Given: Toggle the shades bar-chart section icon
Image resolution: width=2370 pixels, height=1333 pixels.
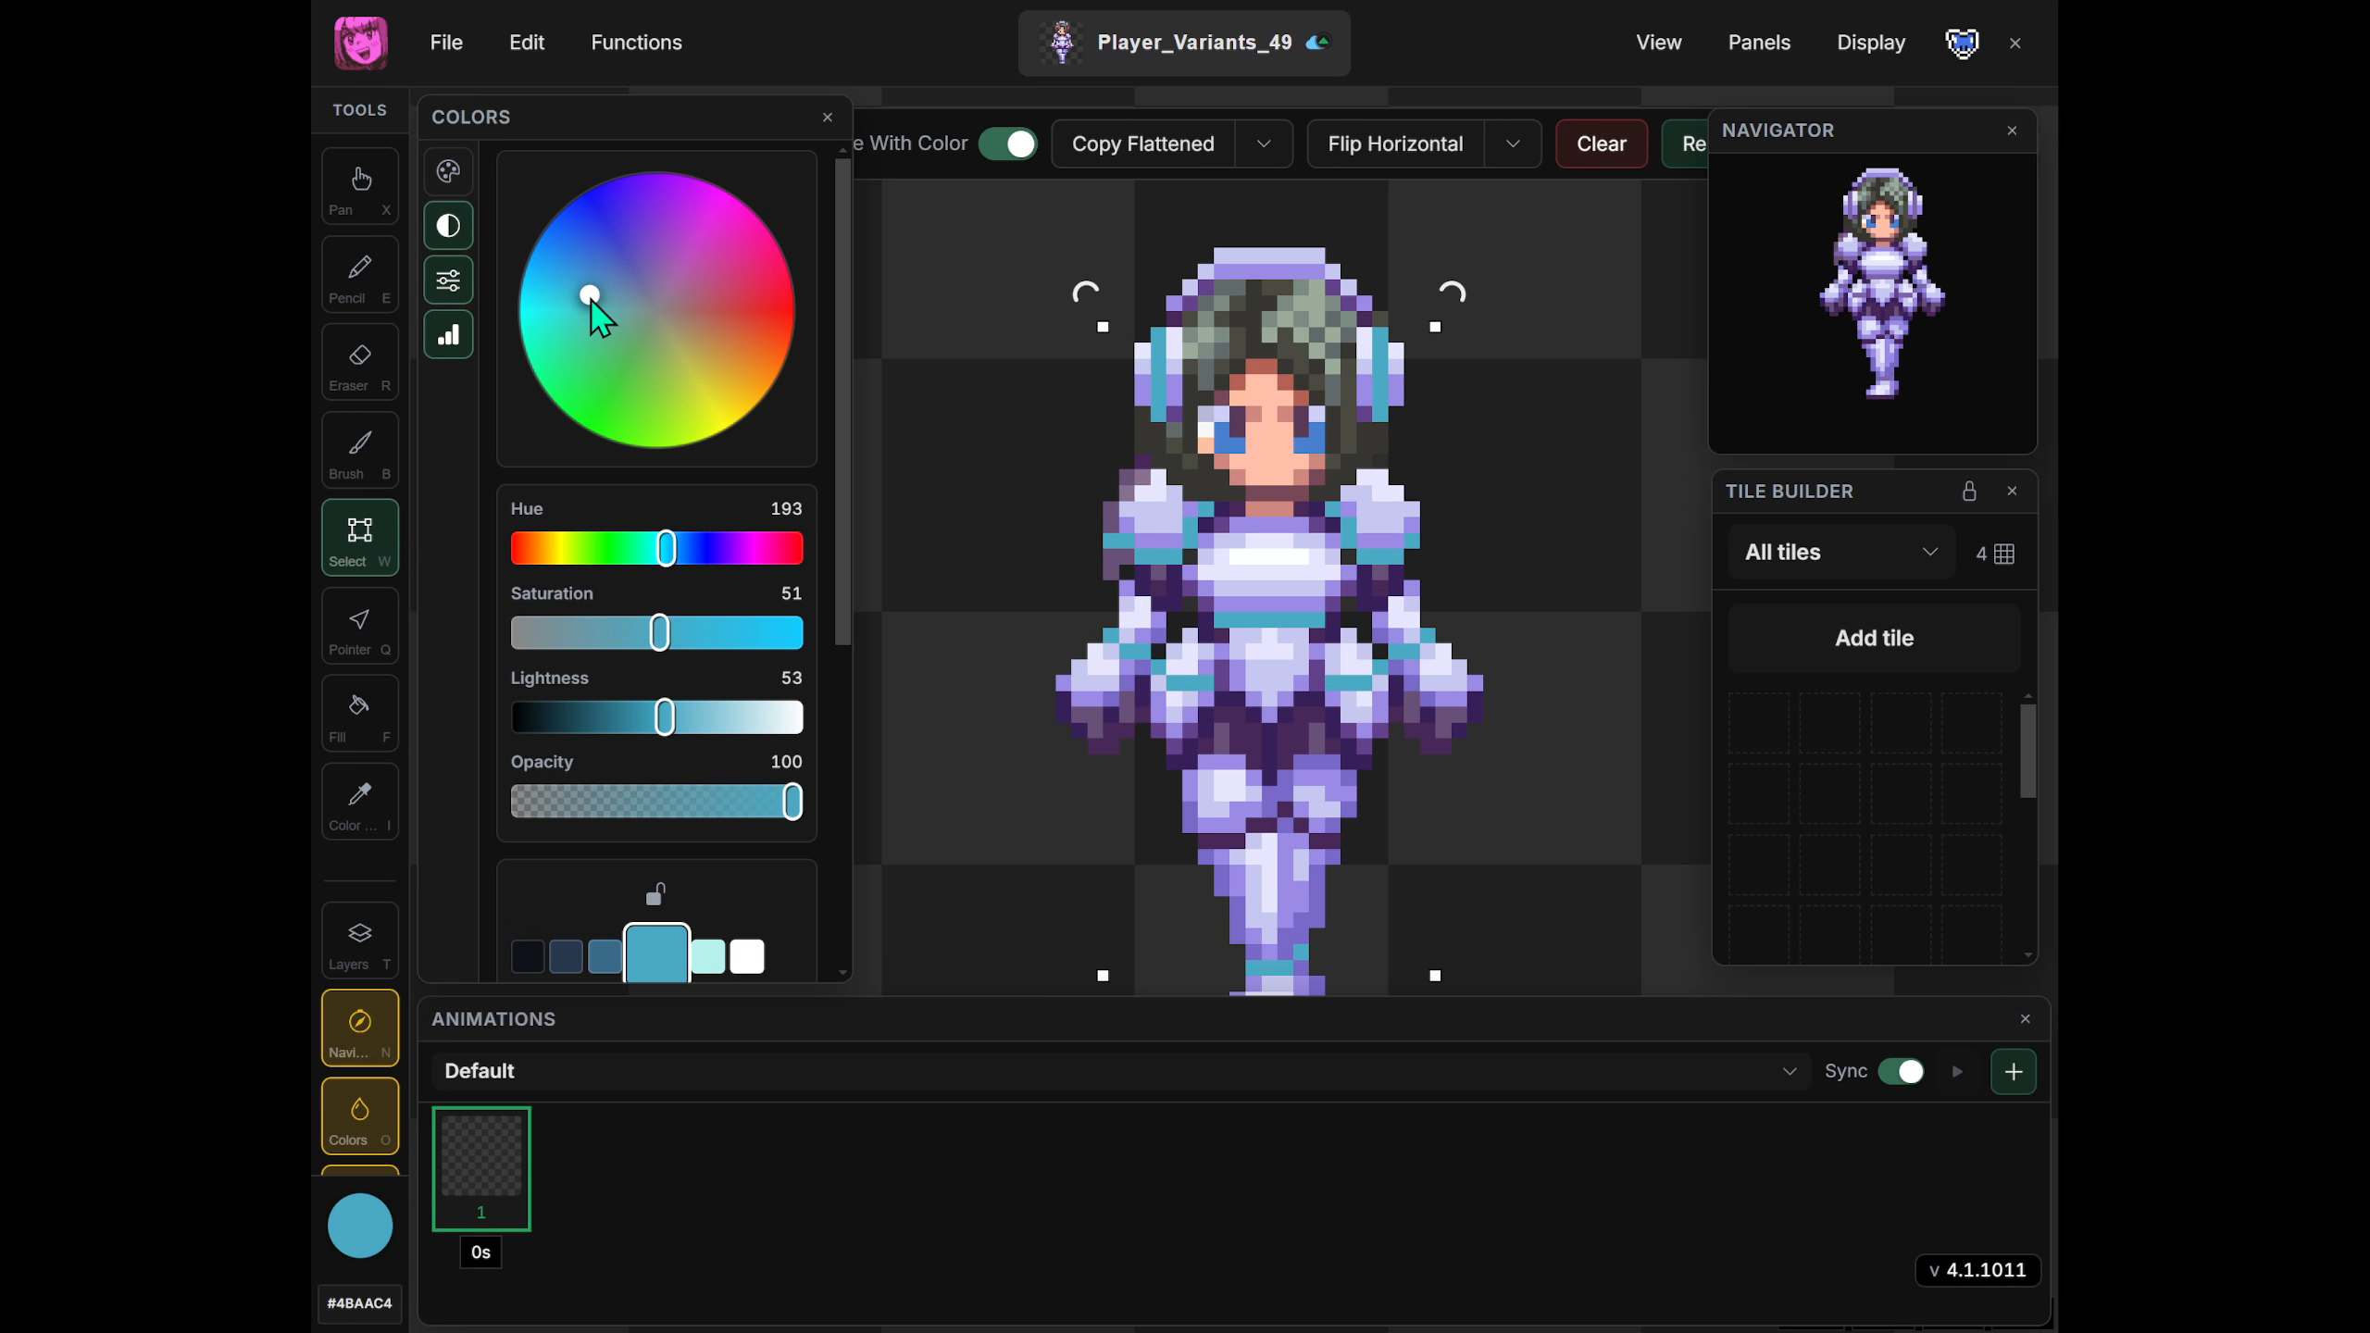Looking at the screenshot, I should 448,335.
